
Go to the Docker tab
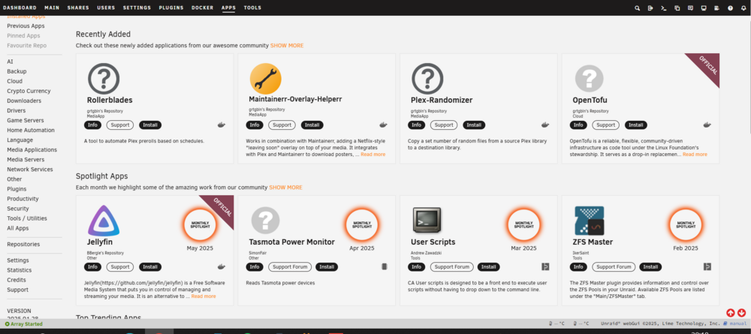(203, 8)
